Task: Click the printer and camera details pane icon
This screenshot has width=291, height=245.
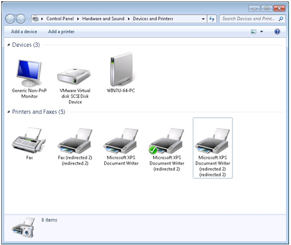Action: (x=23, y=227)
